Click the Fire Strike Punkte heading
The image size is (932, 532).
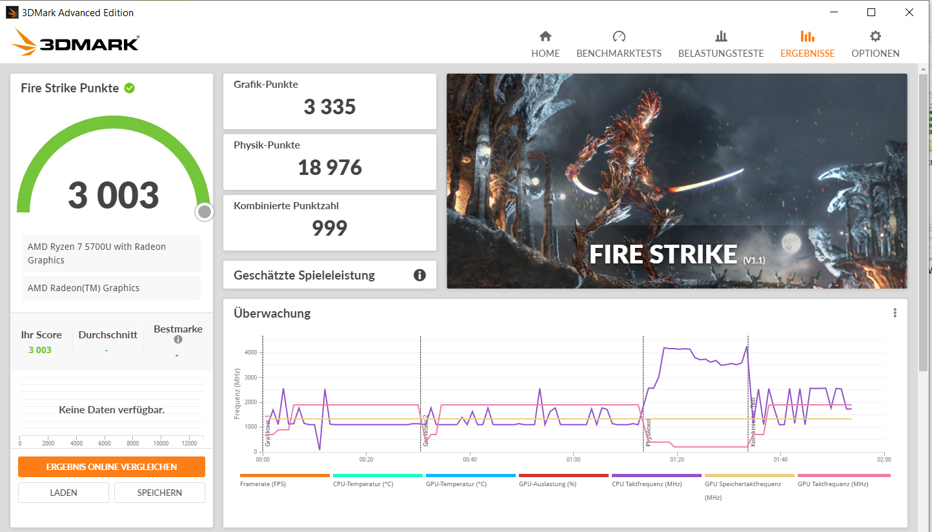point(70,88)
